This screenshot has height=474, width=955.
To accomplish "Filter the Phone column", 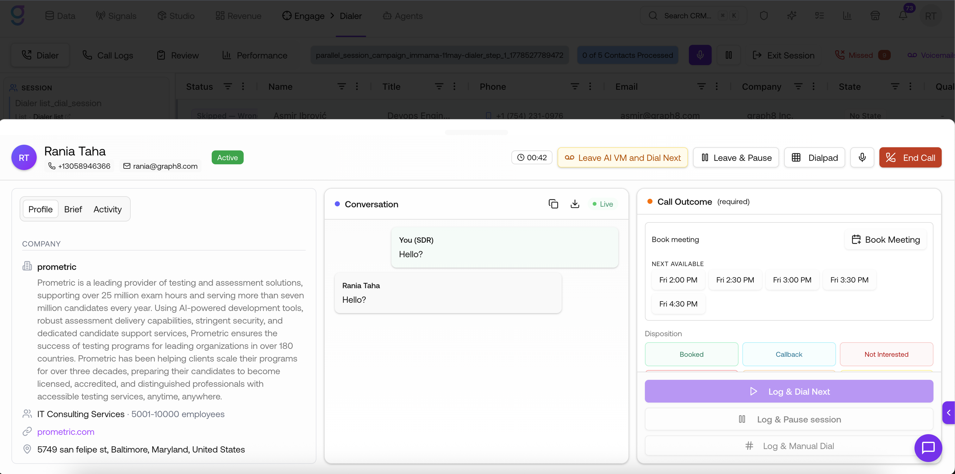I will point(575,86).
